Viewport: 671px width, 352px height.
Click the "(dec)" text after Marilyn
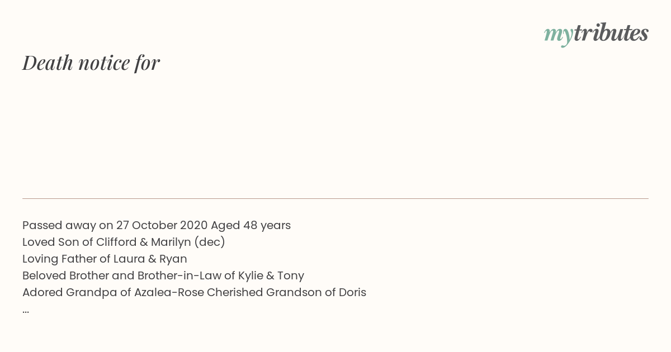[x=210, y=242]
